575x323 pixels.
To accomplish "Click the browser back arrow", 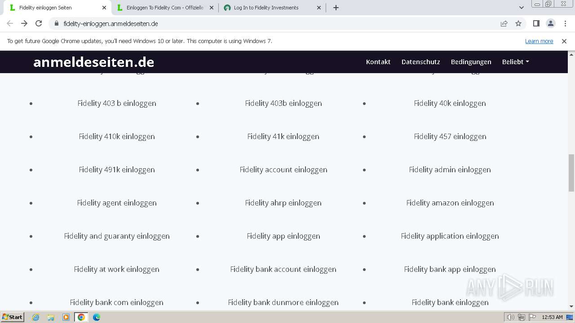I will [x=10, y=23].
